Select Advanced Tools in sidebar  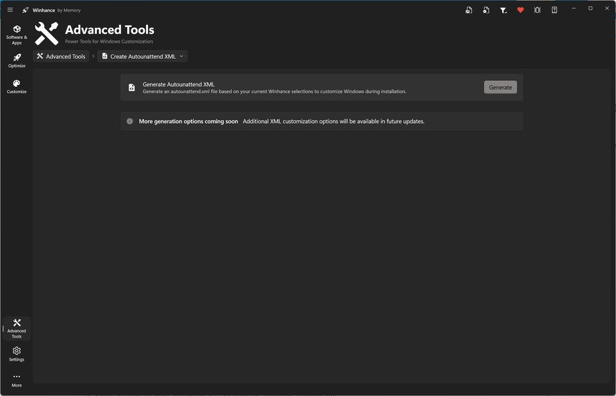pyautogui.click(x=17, y=328)
